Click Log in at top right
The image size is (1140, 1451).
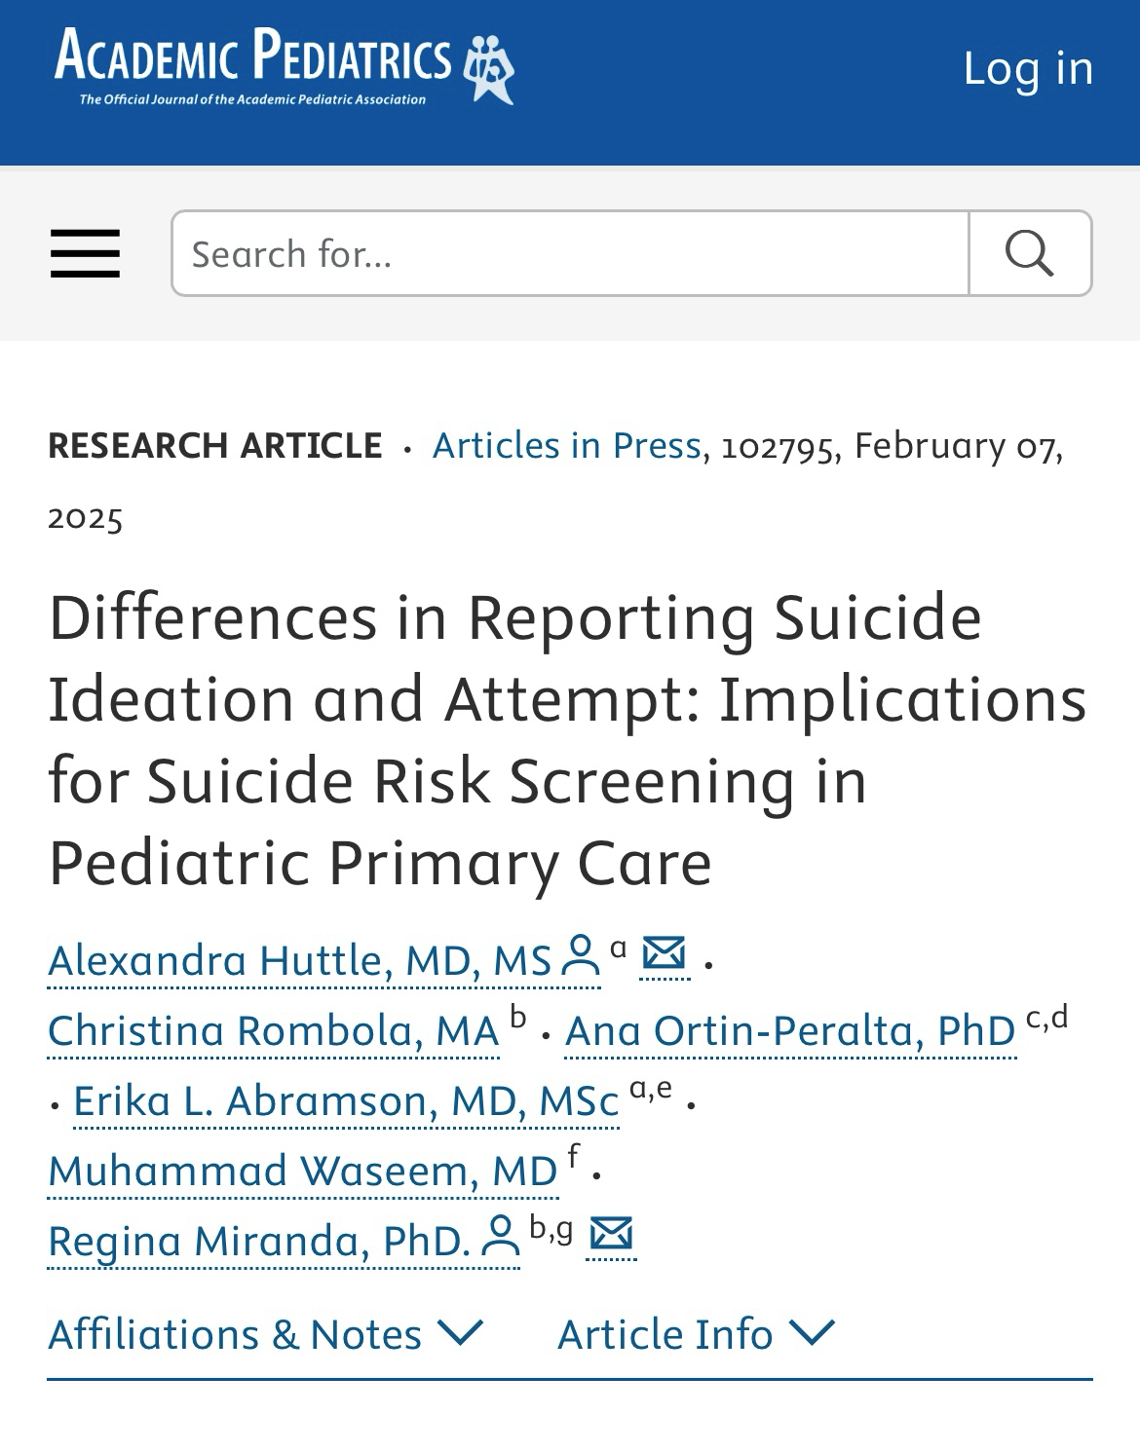click(1028, 67)
